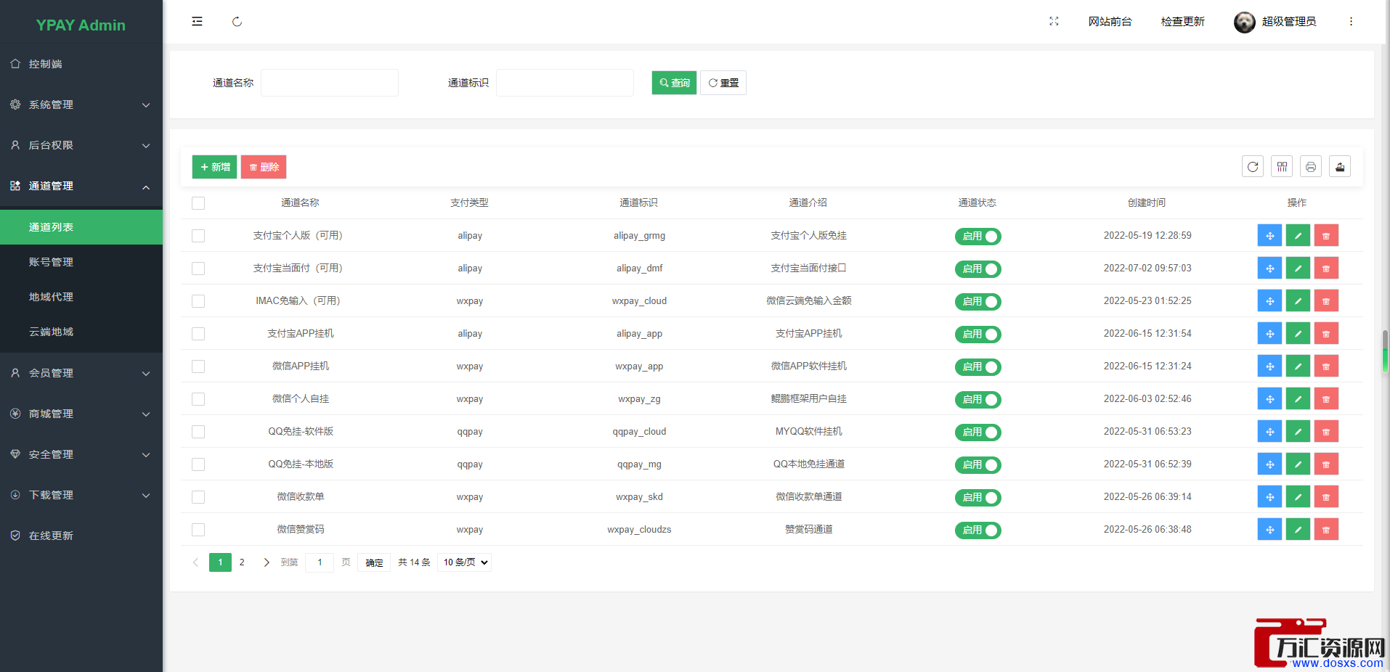Print the table via printer icon
The height and width of the screenshot is (672, 1390).
tap(1311, 167)
